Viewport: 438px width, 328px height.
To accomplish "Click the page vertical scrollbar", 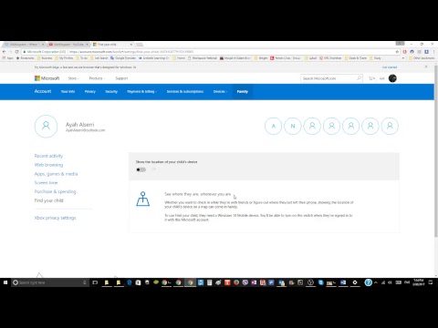I will click(436, 152).
